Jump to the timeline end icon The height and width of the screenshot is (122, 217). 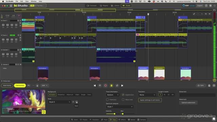(x=210, y=14)
